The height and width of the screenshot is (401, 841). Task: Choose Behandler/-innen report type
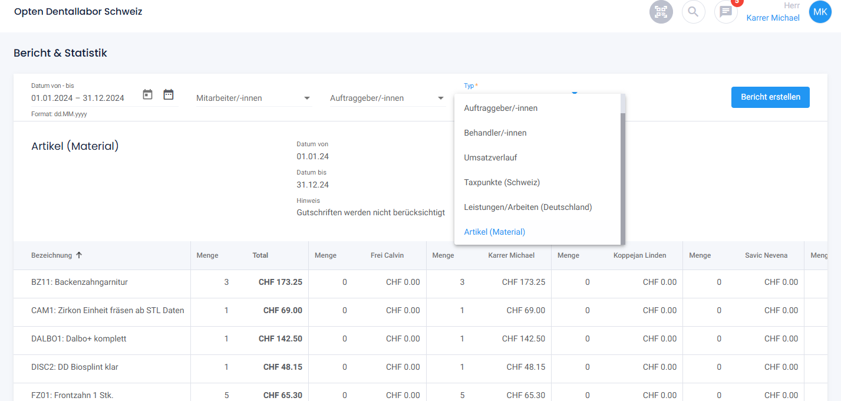coord(495,133)
